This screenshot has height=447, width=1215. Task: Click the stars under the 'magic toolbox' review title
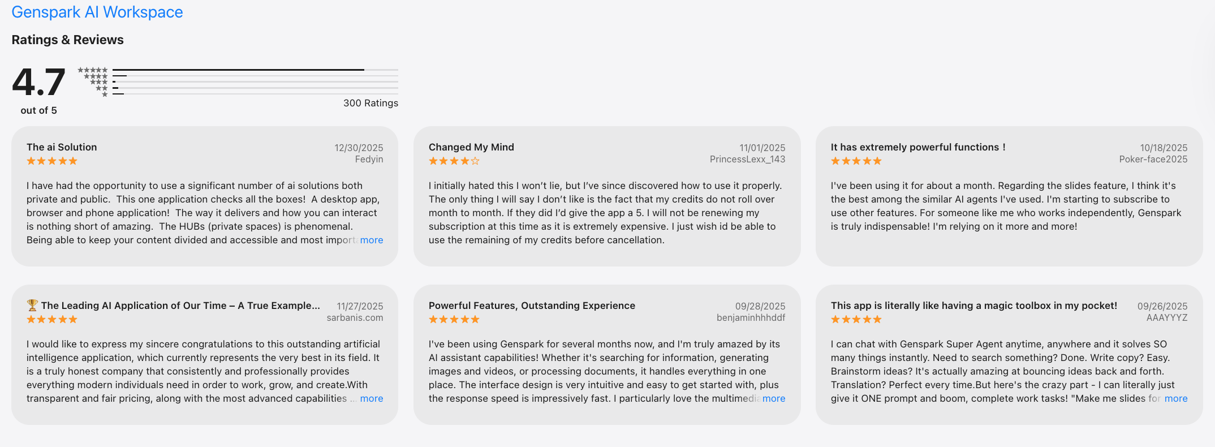(856, 320)
